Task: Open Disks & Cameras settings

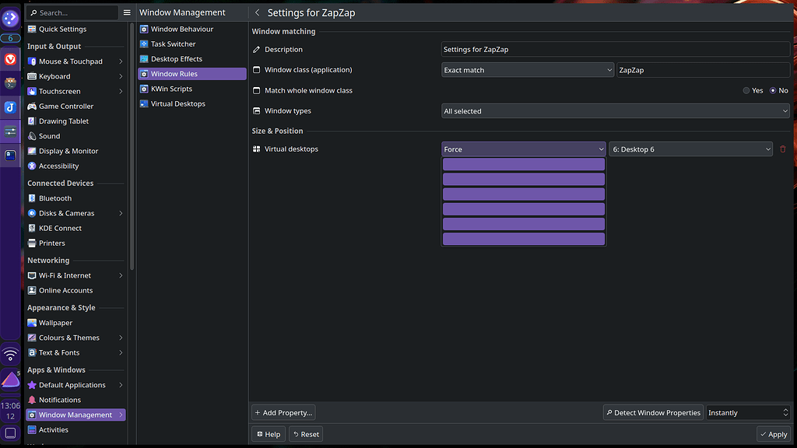Action: coord(75,213)
